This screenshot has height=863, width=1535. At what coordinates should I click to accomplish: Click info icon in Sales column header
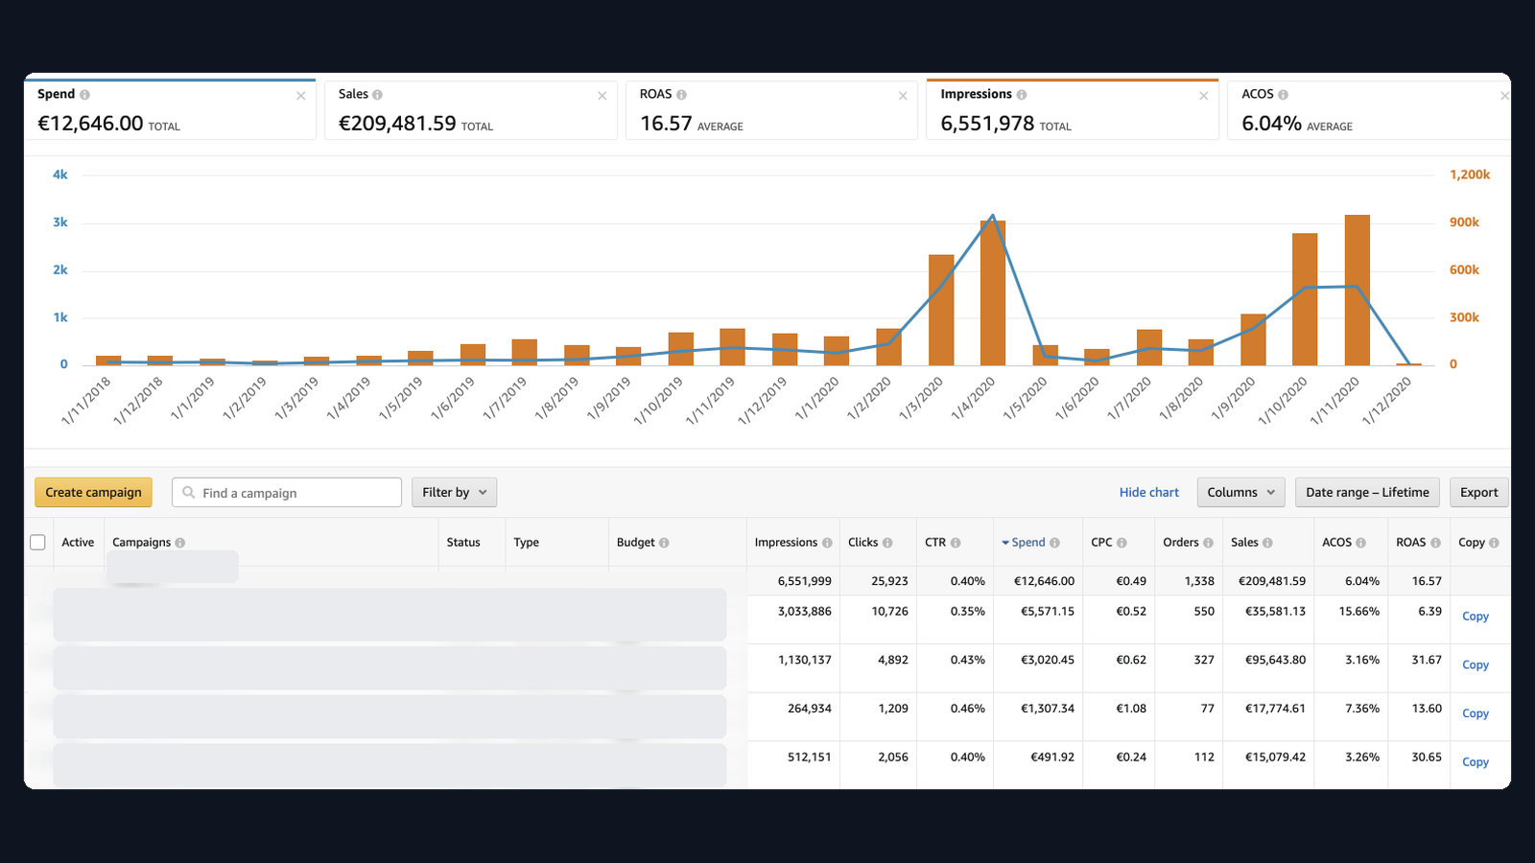point(1267,543)
